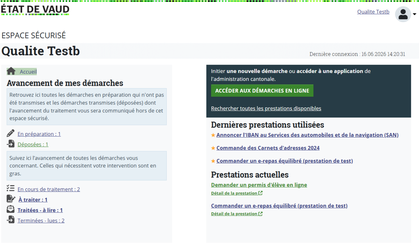The image size is (419, 243).
Task: Click the document arrow icon beside Déposées
Action: pos(10,144)
